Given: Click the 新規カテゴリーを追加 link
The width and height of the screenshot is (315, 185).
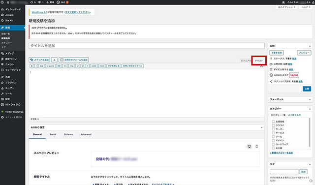Looking at the screenshot, I should click(281, 153).
